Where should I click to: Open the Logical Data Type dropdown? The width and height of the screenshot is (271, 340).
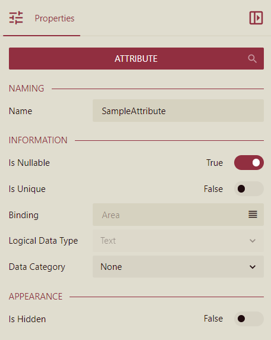178,241
